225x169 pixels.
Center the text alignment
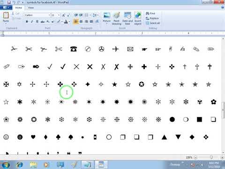click(81, 22)
